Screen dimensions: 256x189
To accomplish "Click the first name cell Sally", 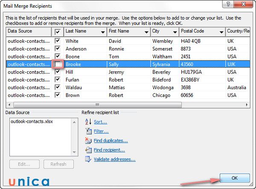I will pyautogui.click(x=113, y=64).
